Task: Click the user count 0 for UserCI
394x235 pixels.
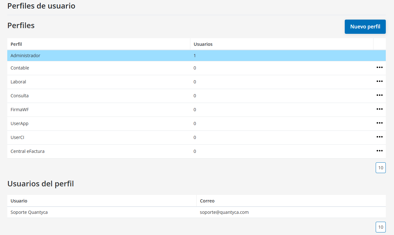Action: (x=195, y=137)
